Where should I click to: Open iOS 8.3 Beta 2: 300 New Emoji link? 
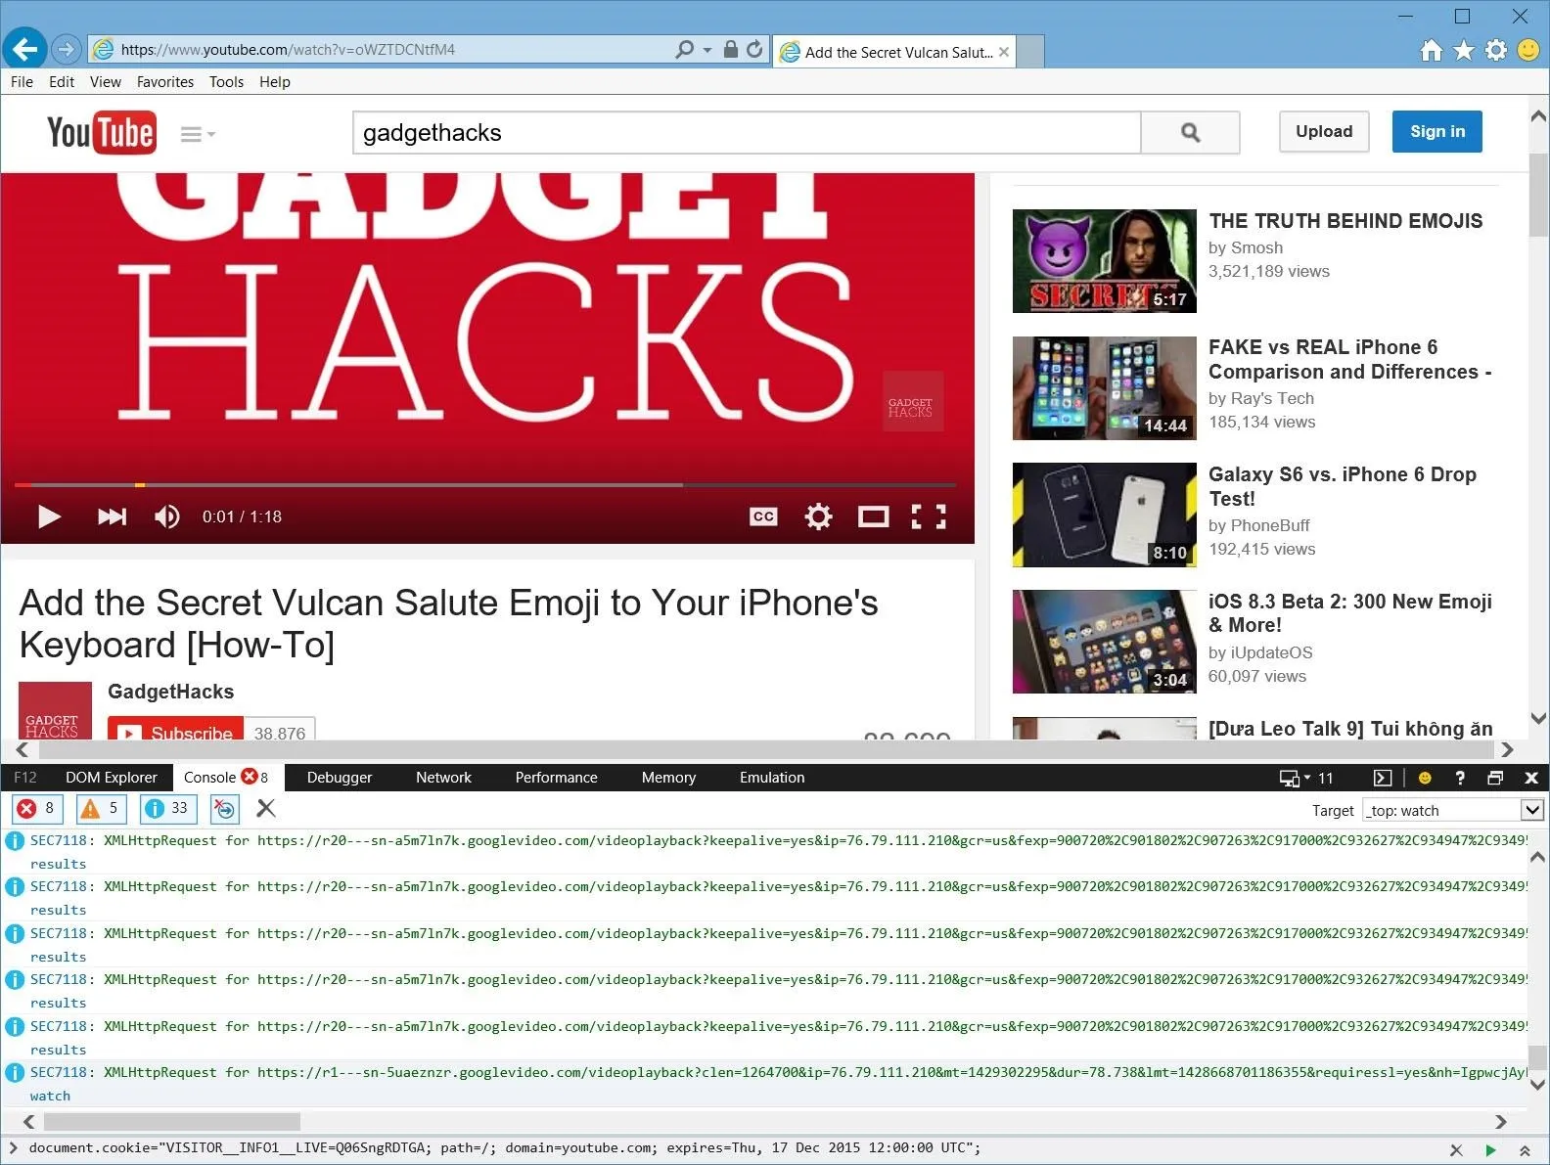pyautogui.click(x=1349, y=613)
